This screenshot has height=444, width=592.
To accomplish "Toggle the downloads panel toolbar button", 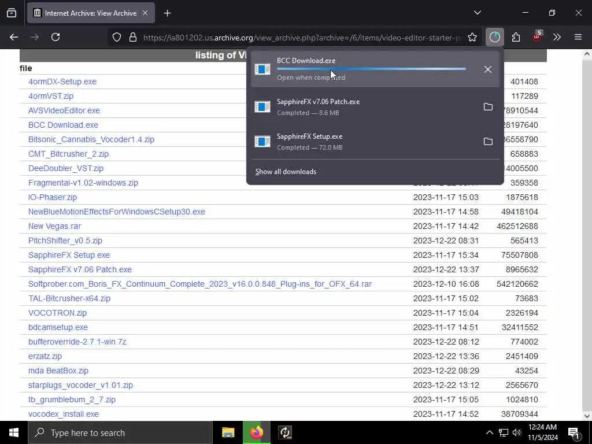I will point(495,37).
